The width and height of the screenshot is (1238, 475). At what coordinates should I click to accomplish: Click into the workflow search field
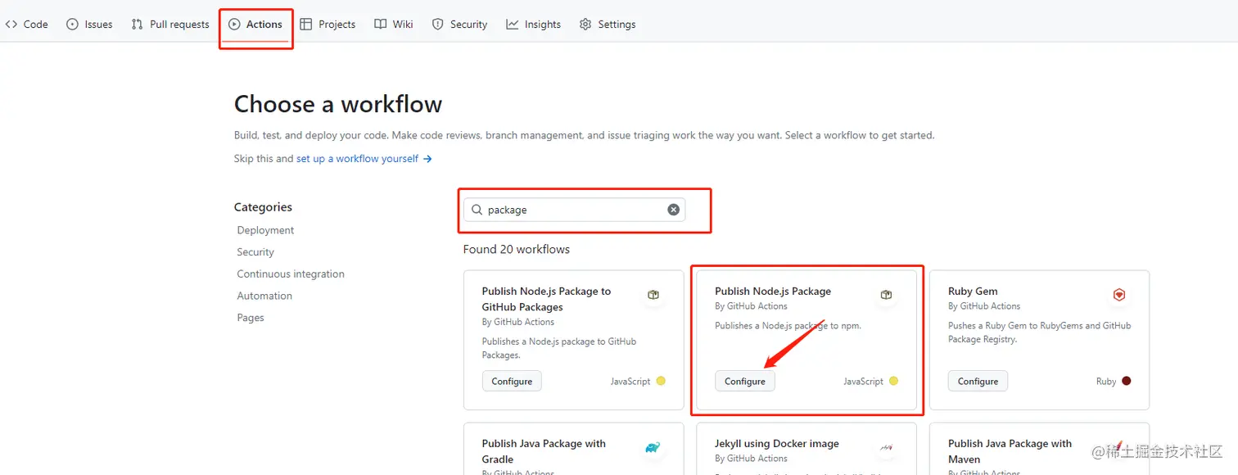[x=574, y=210]
